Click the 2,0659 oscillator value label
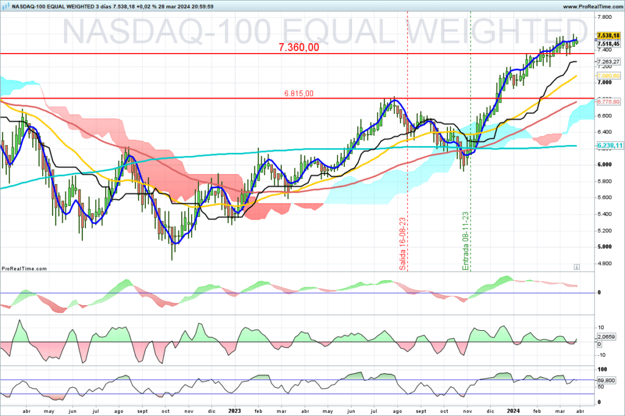This screenshot has height=416, width=625. click(x=606, y=337)
